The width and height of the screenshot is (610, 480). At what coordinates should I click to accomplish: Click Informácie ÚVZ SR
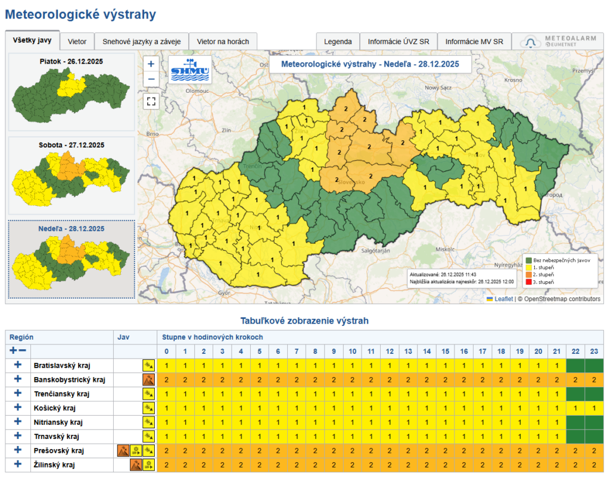pyautogui.click(x=399, y=41)
